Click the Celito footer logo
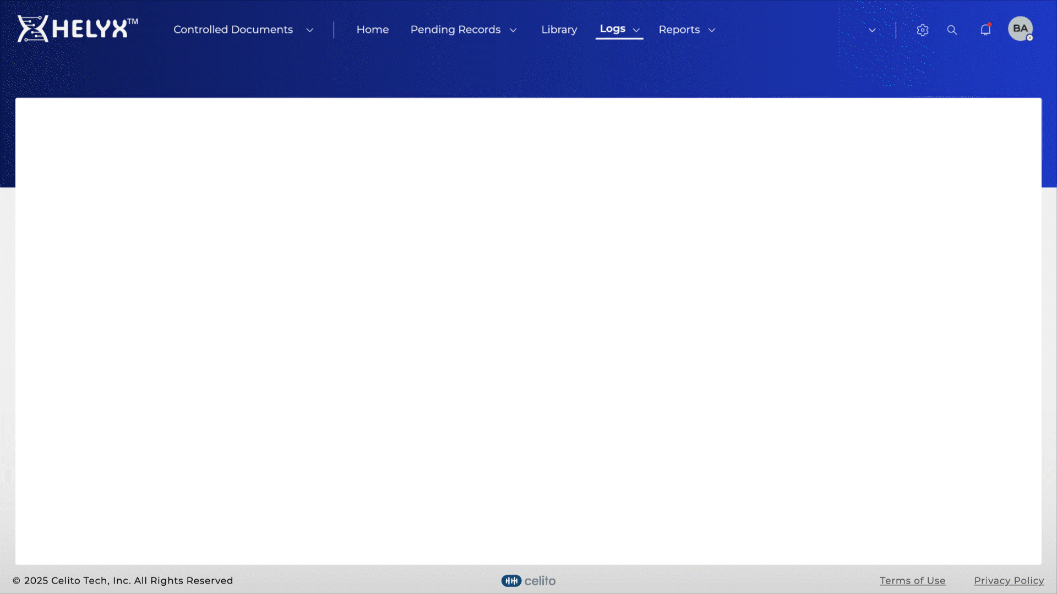This screenshot has width=1057, height=594. 528,581
